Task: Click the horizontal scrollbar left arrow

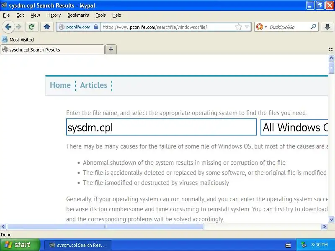Action: coord(3,226)
